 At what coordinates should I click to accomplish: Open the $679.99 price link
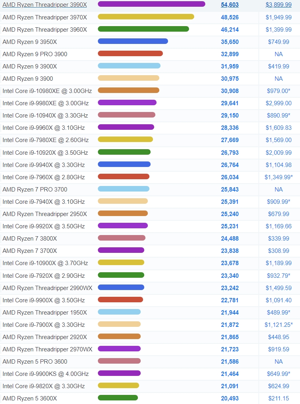coord(279,214)
